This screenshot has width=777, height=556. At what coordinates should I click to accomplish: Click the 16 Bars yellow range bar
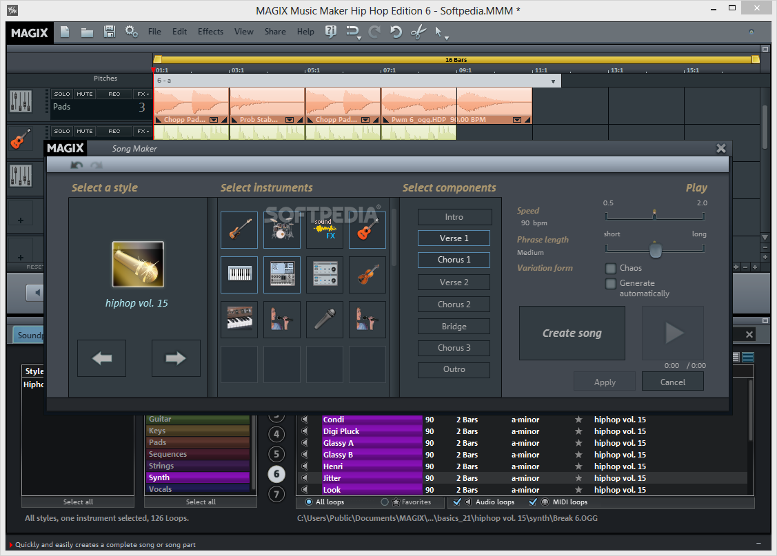[x=456, y=60]
